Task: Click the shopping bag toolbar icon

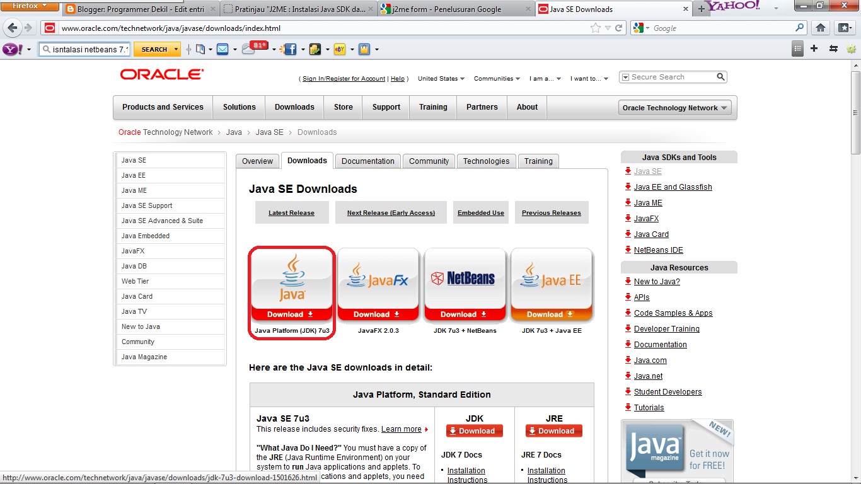Action: tap(364, 49)
